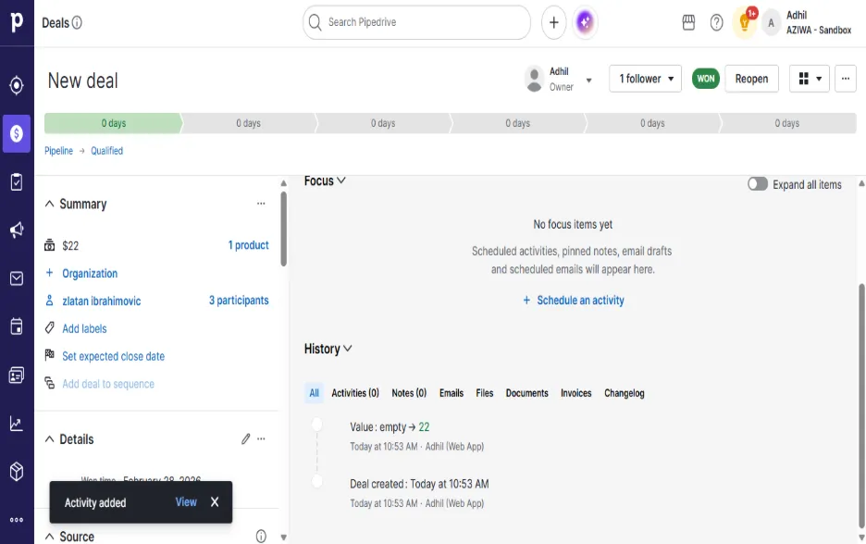Open Activities calendar icon in sidebar
The width and height of the screenshot is (866, 544).
tap(17, 327)
